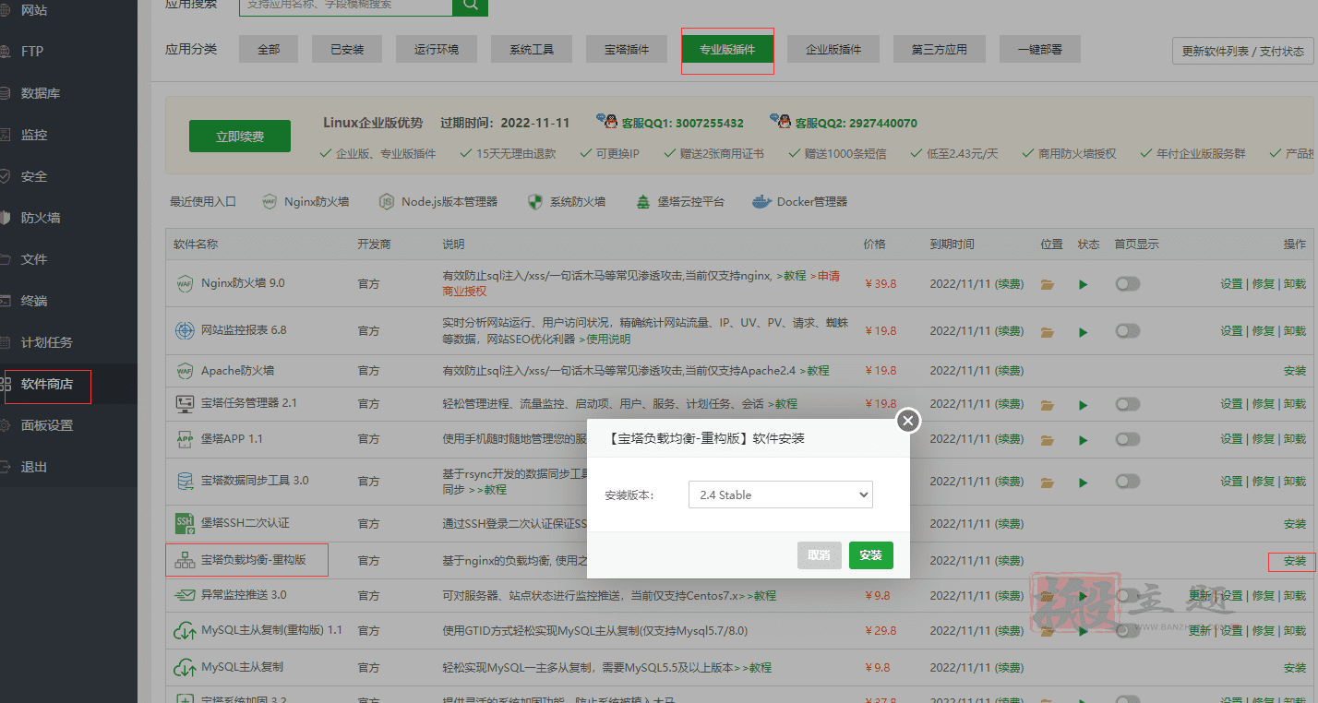Click 取消 button in install dialog
The width and height of the screenshot is (1318, 703).
click(x=820, y=555)
